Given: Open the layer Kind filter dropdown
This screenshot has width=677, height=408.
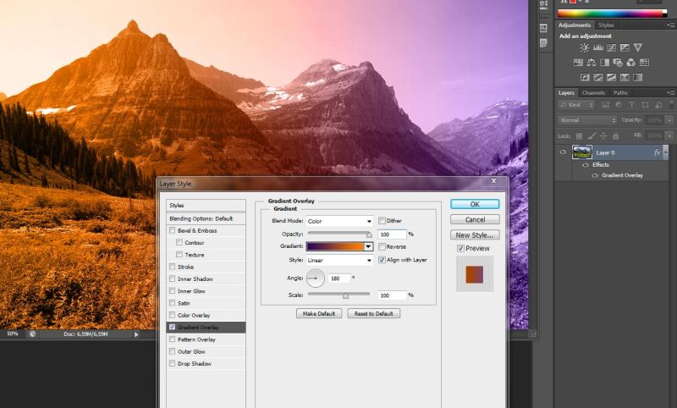Looking at the screenshot, I should [576, 105].
